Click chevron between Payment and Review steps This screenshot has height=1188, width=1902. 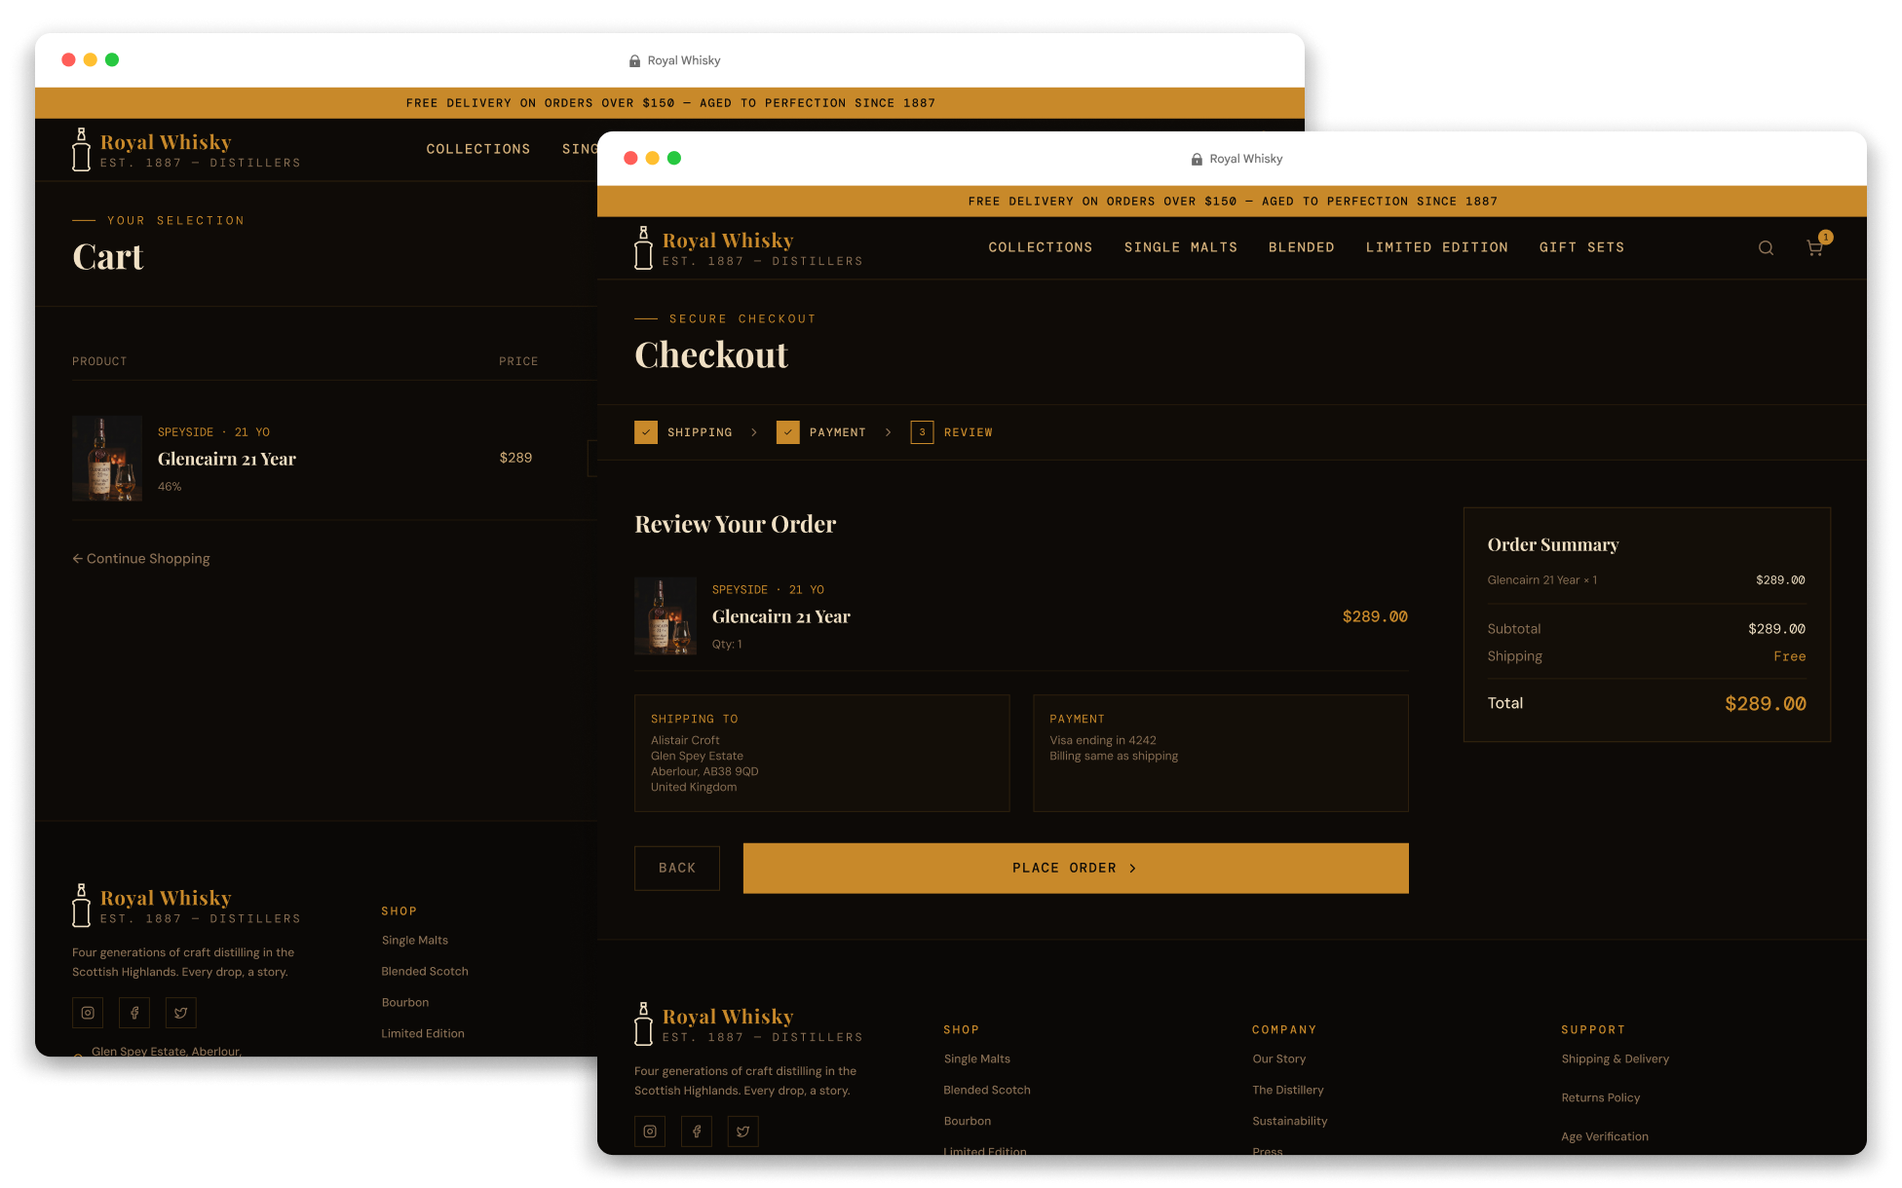[889, 432]
